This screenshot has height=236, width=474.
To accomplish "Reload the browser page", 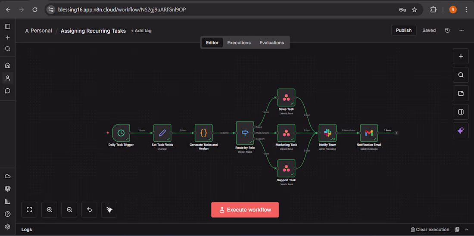I will click(35, 9).
